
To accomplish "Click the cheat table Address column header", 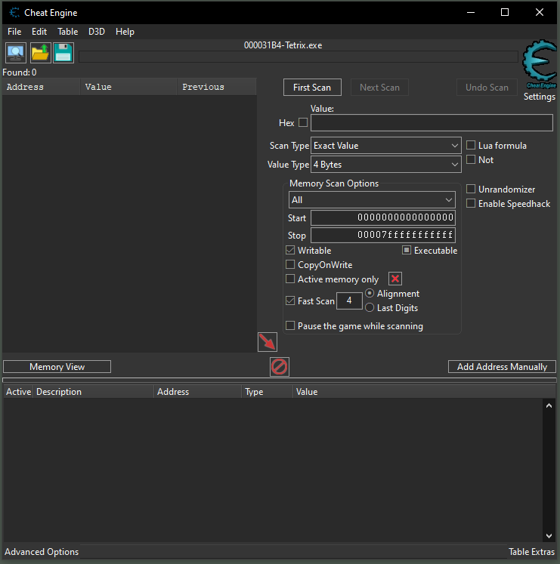I will click(198, 392).
